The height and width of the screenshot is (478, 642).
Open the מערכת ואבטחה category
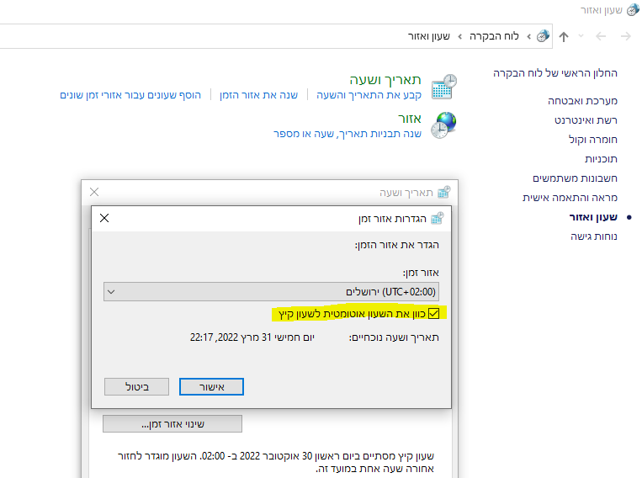click(582, 101)
